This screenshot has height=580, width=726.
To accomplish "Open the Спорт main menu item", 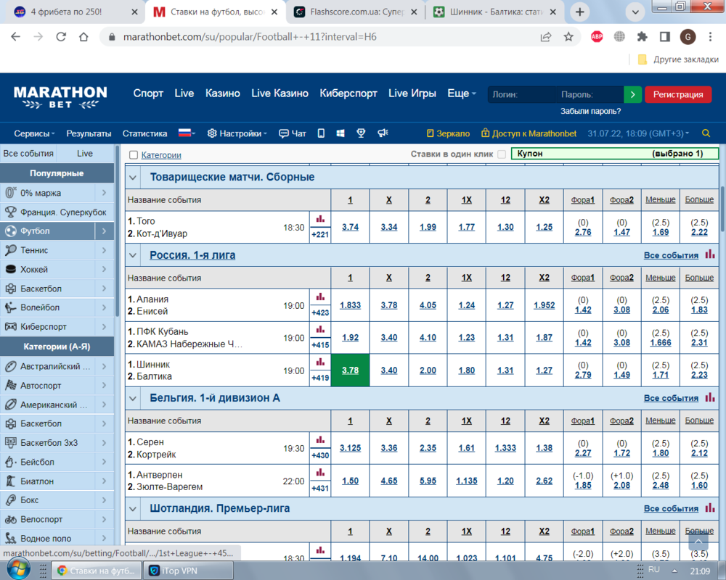I will point(148,94).
